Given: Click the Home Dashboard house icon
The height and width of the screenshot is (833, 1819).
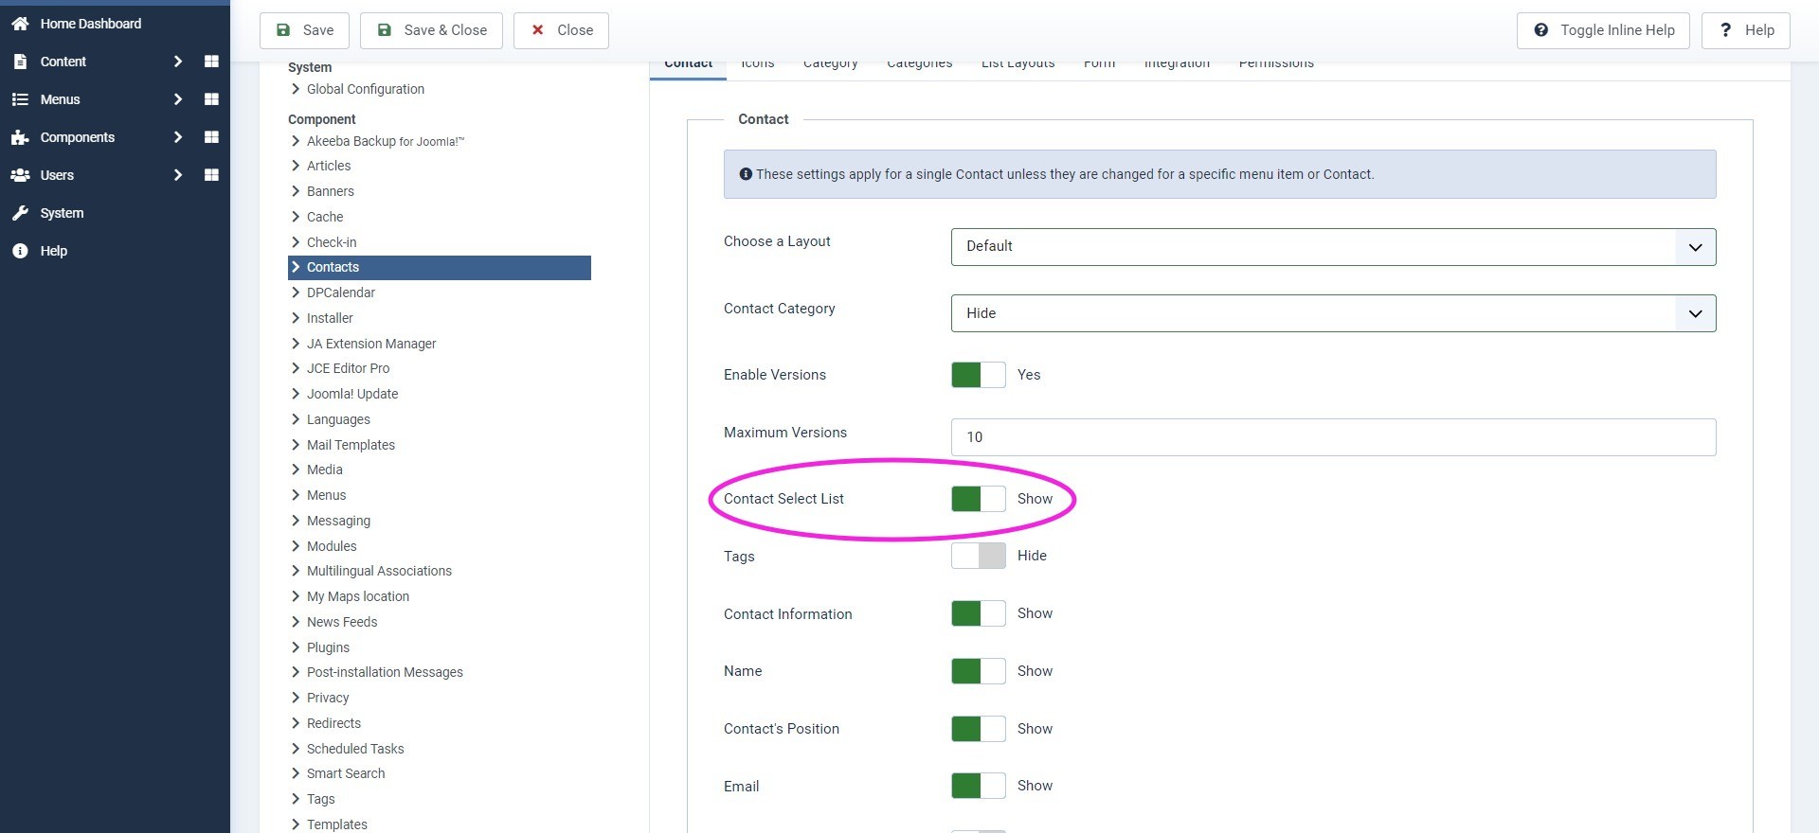Looking at the screenshot, I should point(20,24).
